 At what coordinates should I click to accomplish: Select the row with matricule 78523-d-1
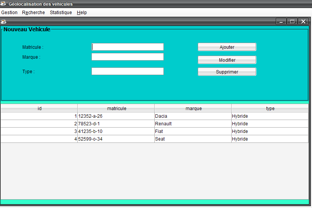[154, 123]
